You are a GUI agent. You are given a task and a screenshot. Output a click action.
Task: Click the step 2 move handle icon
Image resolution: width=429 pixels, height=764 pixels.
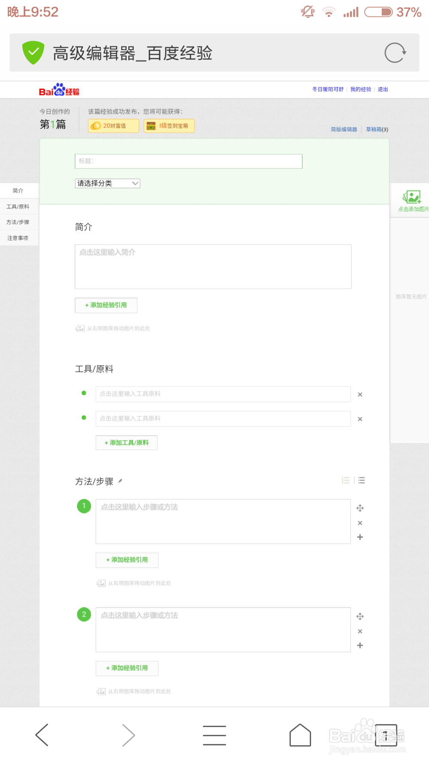click(360, 617)
